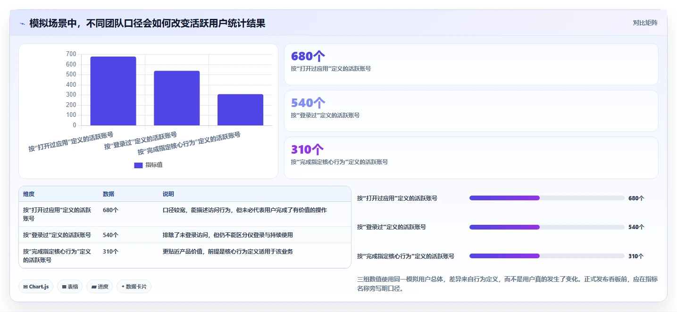Click the table description starting 更贴近产品价值
Screen dimensions: 677x312
(228, 252)
